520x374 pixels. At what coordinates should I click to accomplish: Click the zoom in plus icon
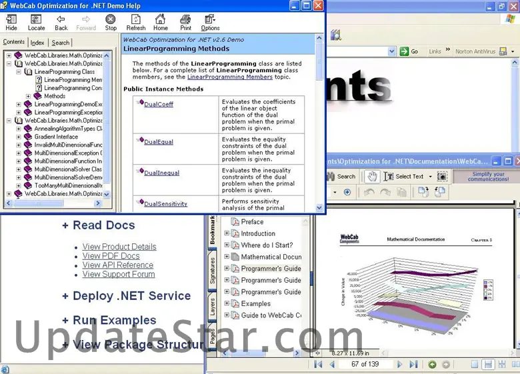pos(347,192)
